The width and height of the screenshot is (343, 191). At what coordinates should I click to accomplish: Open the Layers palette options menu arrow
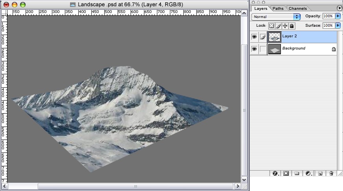point(339,8)
